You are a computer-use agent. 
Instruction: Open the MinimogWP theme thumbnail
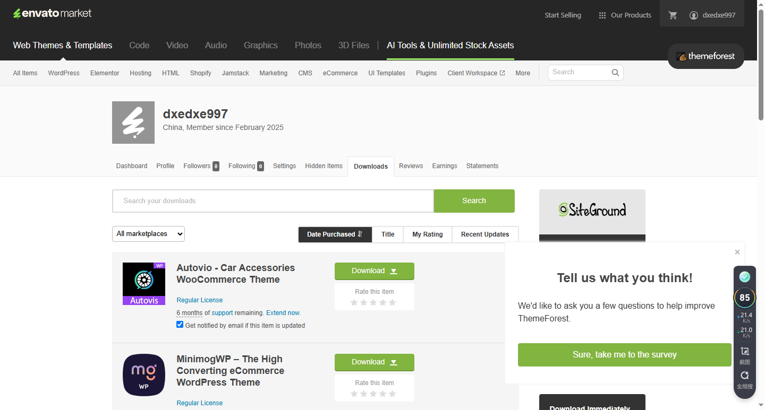click(x=144, y=375)
